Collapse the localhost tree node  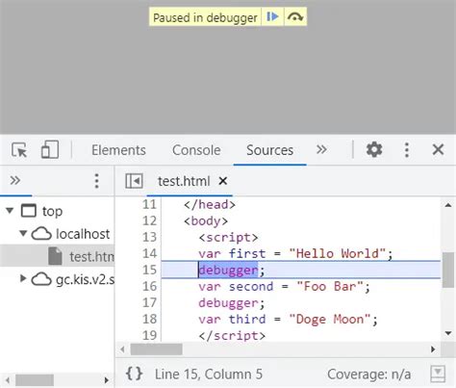[x=23, y=233]
